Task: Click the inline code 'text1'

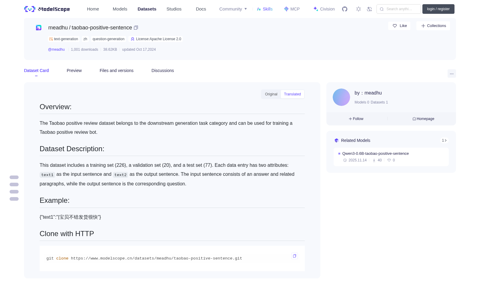Action: [47, 175]
